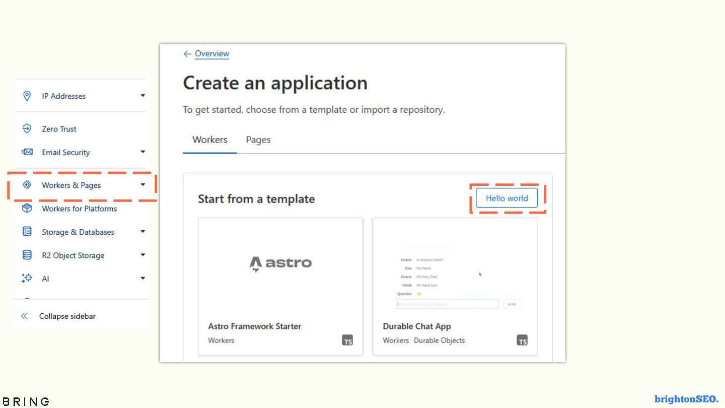Click the AI sidebar label
This screenshot has width=725, height=408.
(x=46, y=279)
